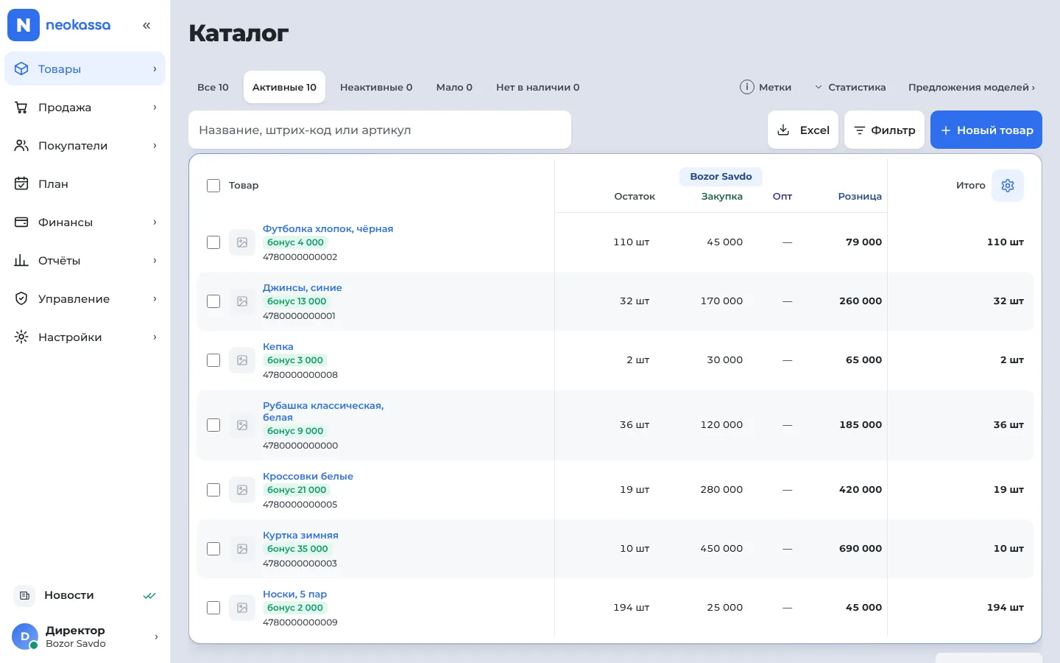Expand the Продажа sidebar section
Viewport: 1060px width, 663px height.
point(85,108)
